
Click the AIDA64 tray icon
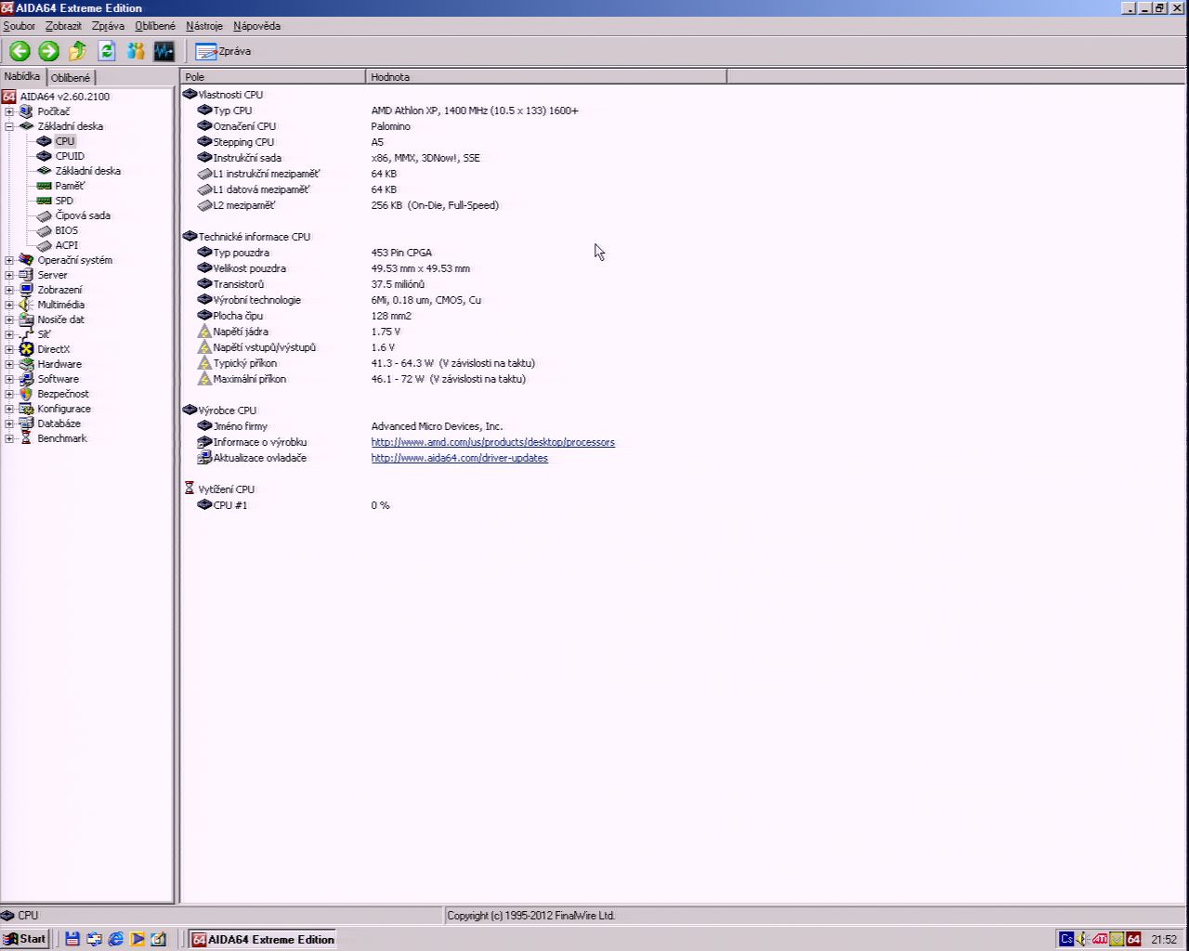click(1133, 939)
